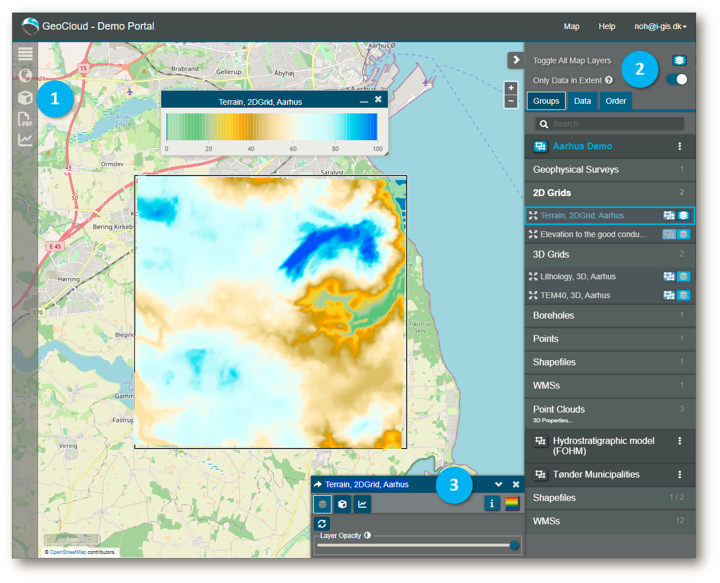Image resolution: width=720 pixels, height=583 pixels.
Task: Switch to the Order tab
Action: [x=616, y=101]
